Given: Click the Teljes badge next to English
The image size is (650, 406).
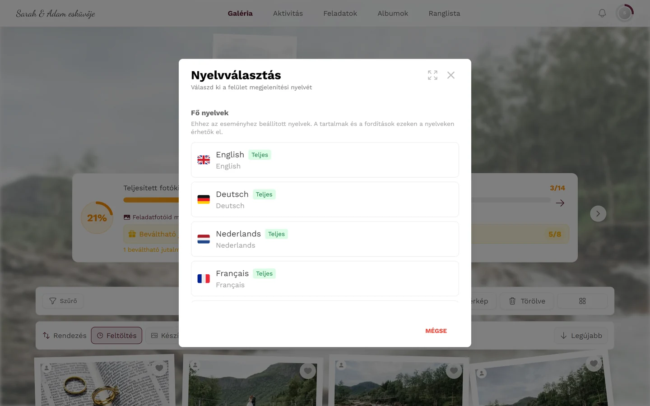Looking at the screenshot, I should [260, 155].
